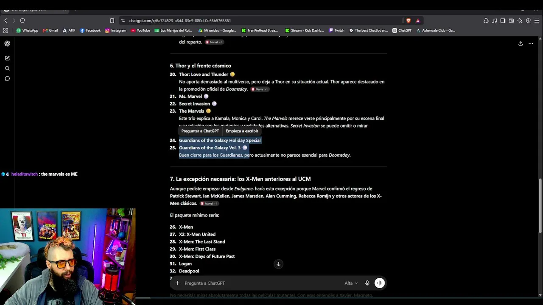Viewport: 543px width, 305px height.
Task: Click the 'X-Men: Days of Future Past' item
Action: [207, 256]
